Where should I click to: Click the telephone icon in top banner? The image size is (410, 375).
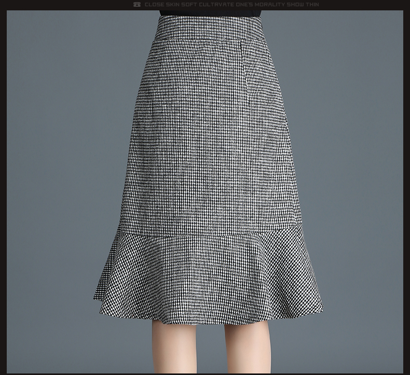[137, 5]
